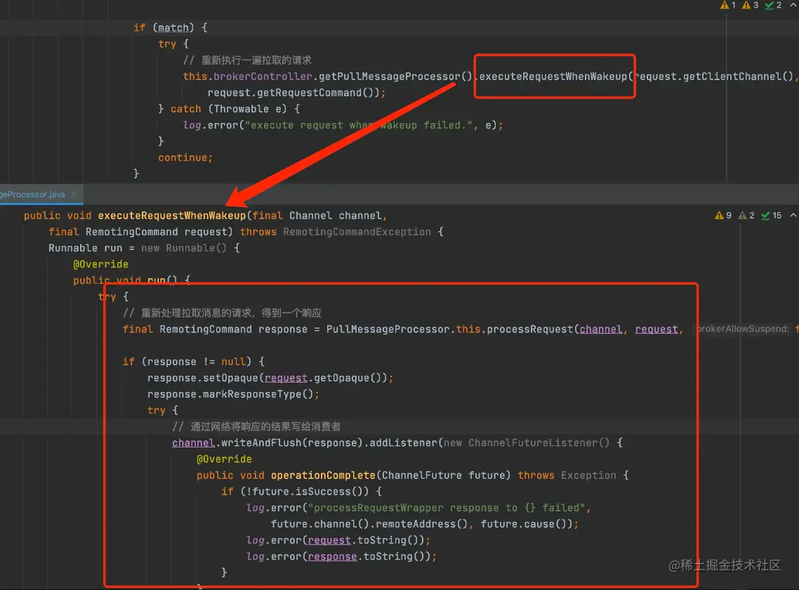Click the 'continue' keyword
Screen dimensions: 799x590
coord(182,157)
